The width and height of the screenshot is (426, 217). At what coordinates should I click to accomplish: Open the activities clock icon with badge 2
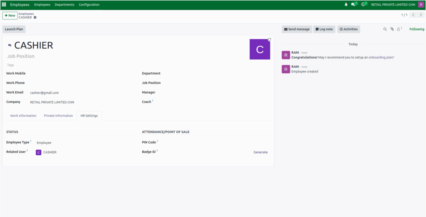(x=364, y=4)
